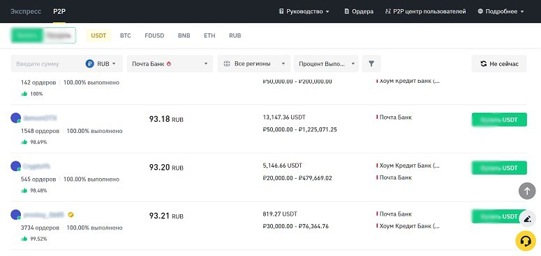541x256 pixels.
Task: Open the Процент Выполнения sort dropdown
Action: coord(326,63)
